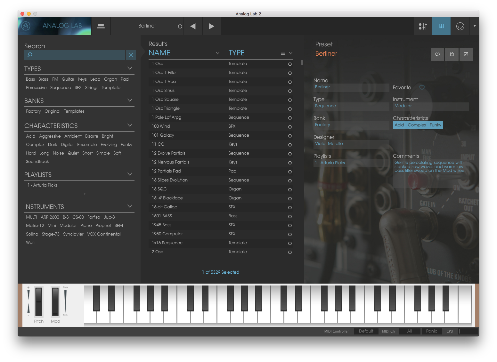Open the Bank field showing Factory

point(351,125)
